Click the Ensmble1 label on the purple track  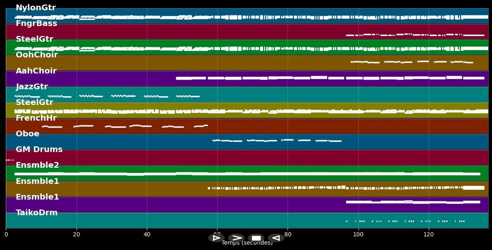pyautogui.click(x=37, y=197)
